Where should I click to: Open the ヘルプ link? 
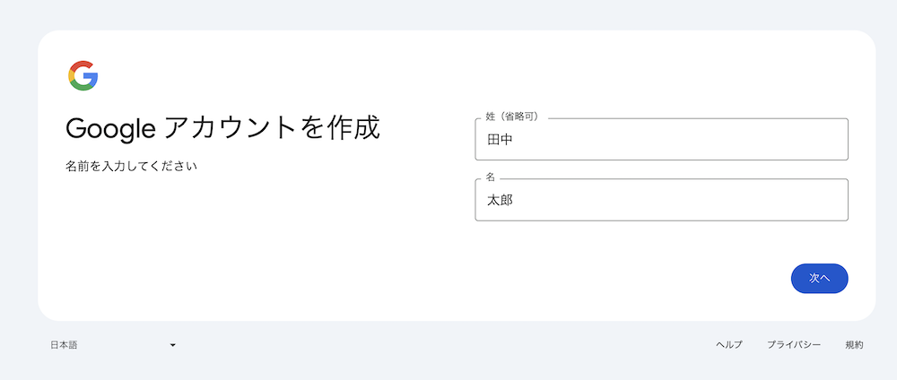[x=728, y=344]
